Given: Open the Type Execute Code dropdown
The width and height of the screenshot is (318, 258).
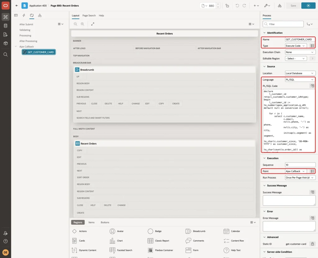Looking at the screenshot, I should point(296,46).
